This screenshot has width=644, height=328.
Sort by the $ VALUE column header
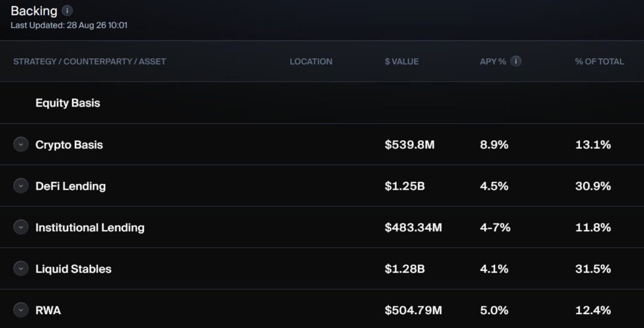[x=402, y=61]
